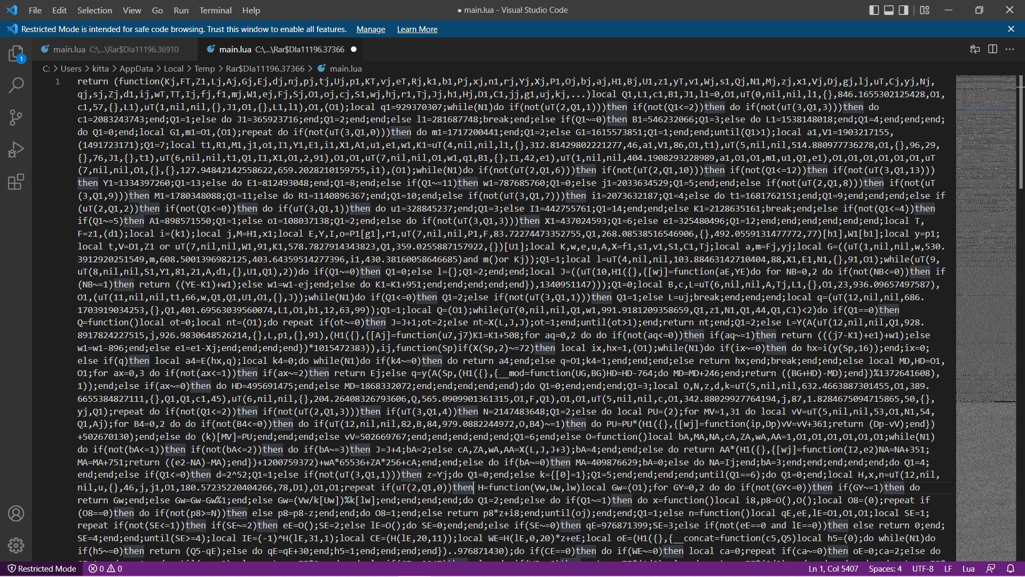1025x577 pixels.
Task: Open the Source Control view
Action: [x=16, y=117]
